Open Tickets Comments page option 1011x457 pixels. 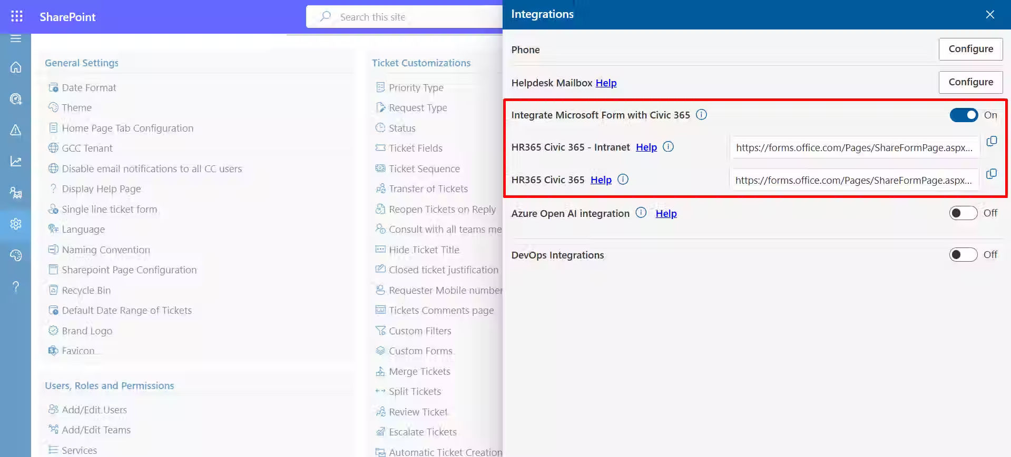pyautogui.click(x=441, y=310)
